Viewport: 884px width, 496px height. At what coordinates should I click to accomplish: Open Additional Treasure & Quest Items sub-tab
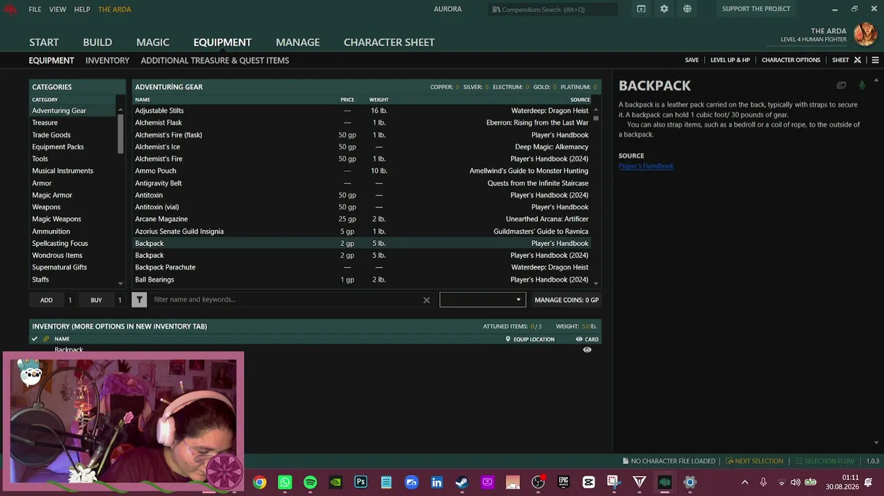215,61
